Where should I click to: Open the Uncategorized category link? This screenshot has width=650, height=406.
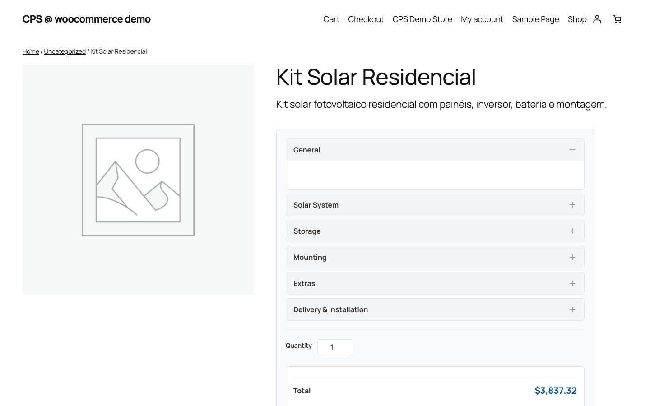click(x=65, y=51)
